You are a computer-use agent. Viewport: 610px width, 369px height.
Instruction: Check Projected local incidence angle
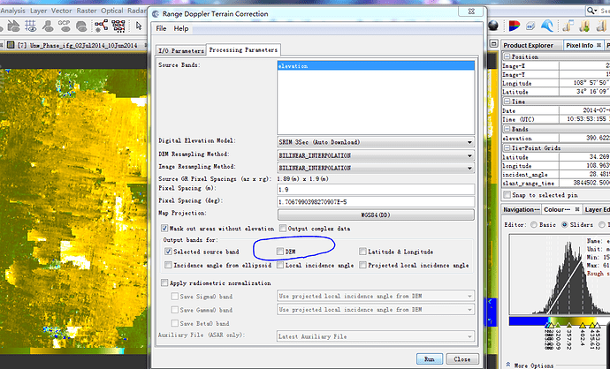(x=362, y=266)
